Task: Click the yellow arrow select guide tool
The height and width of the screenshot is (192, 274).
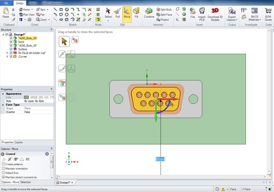Action: coord(64,42)
